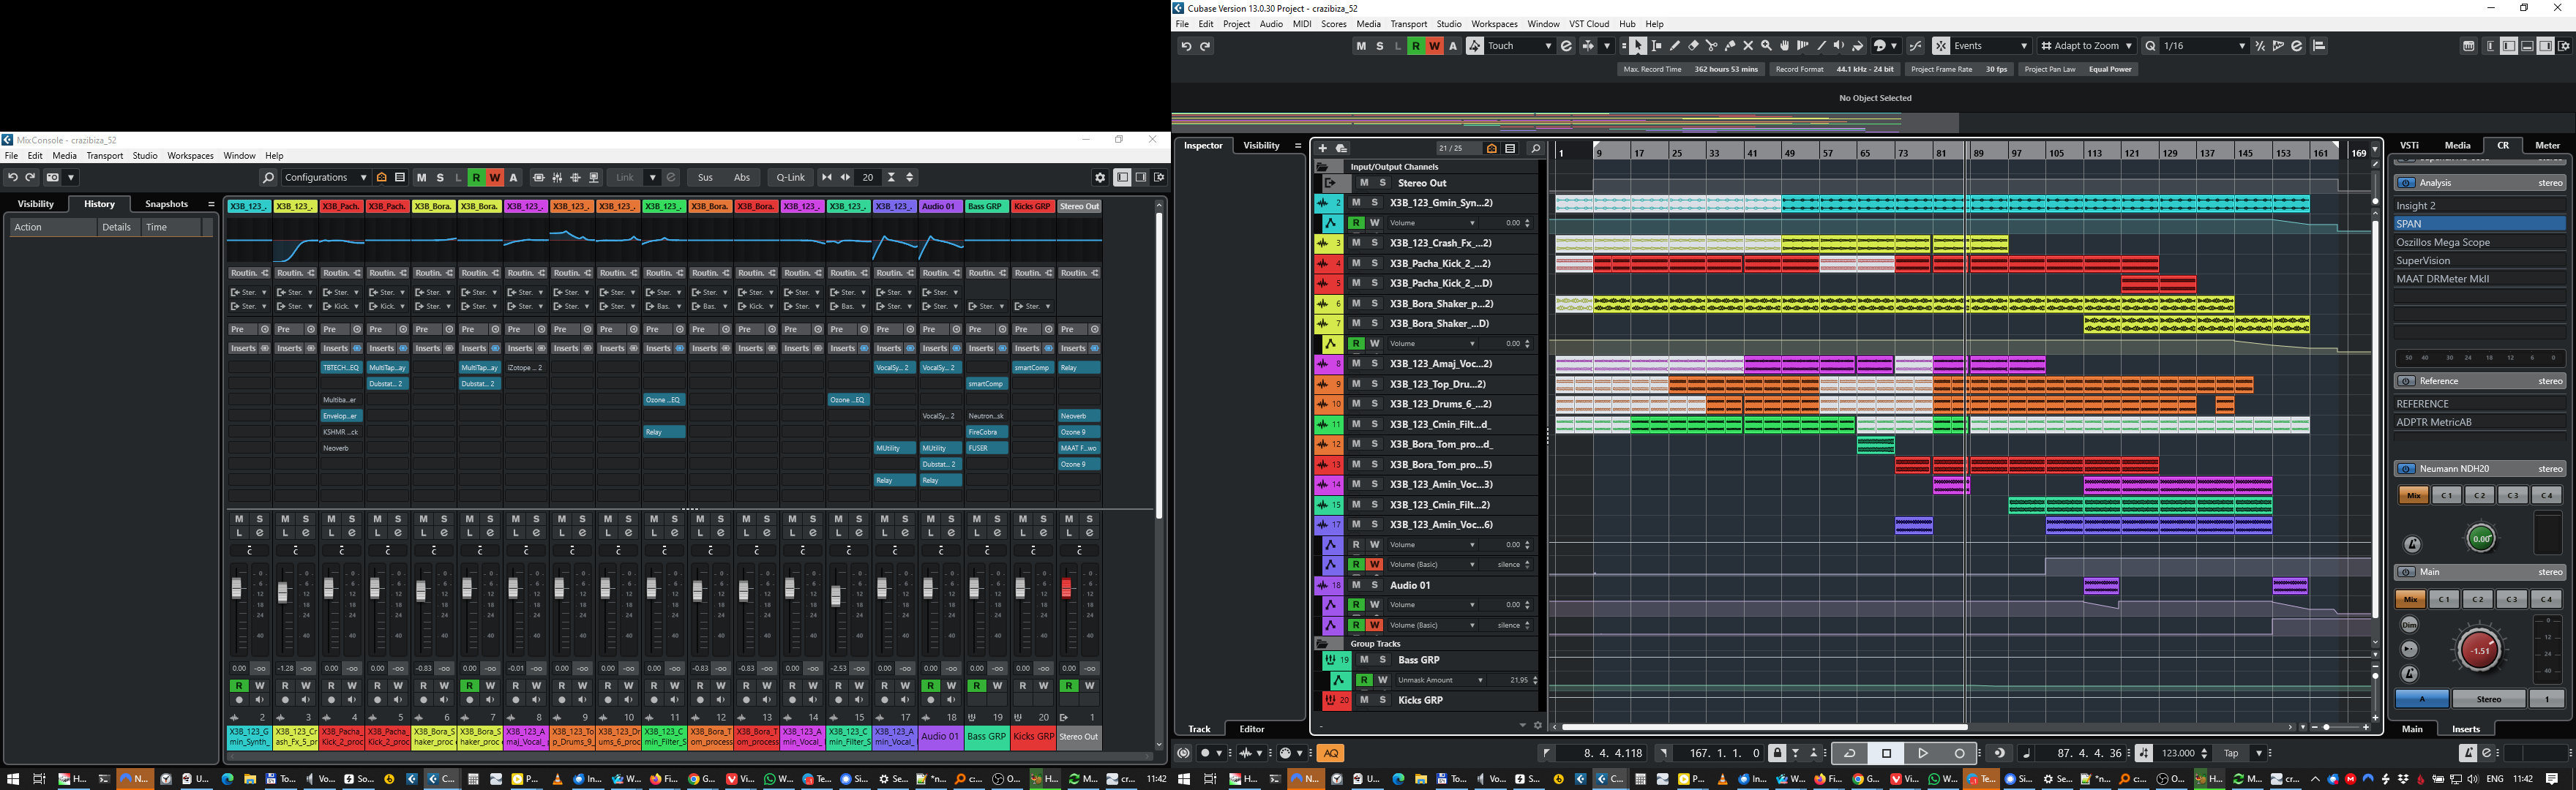
Task: Select the Mute tool in the toolbar
Action: pos(1748,45)
